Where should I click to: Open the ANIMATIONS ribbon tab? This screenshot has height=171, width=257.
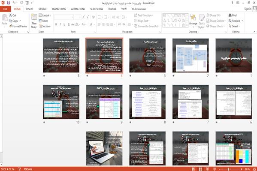click(x=78, y=9)
